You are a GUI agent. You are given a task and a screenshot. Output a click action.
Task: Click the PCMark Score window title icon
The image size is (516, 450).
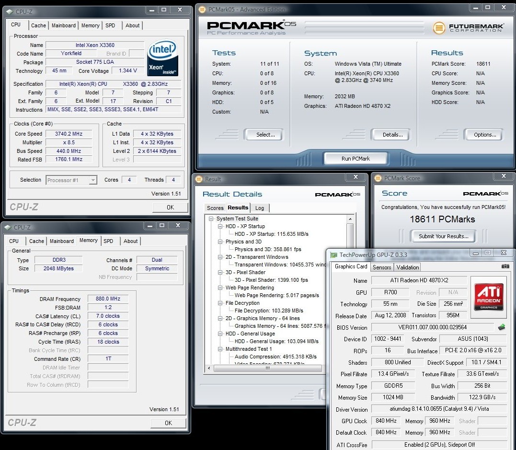(378, 178)
